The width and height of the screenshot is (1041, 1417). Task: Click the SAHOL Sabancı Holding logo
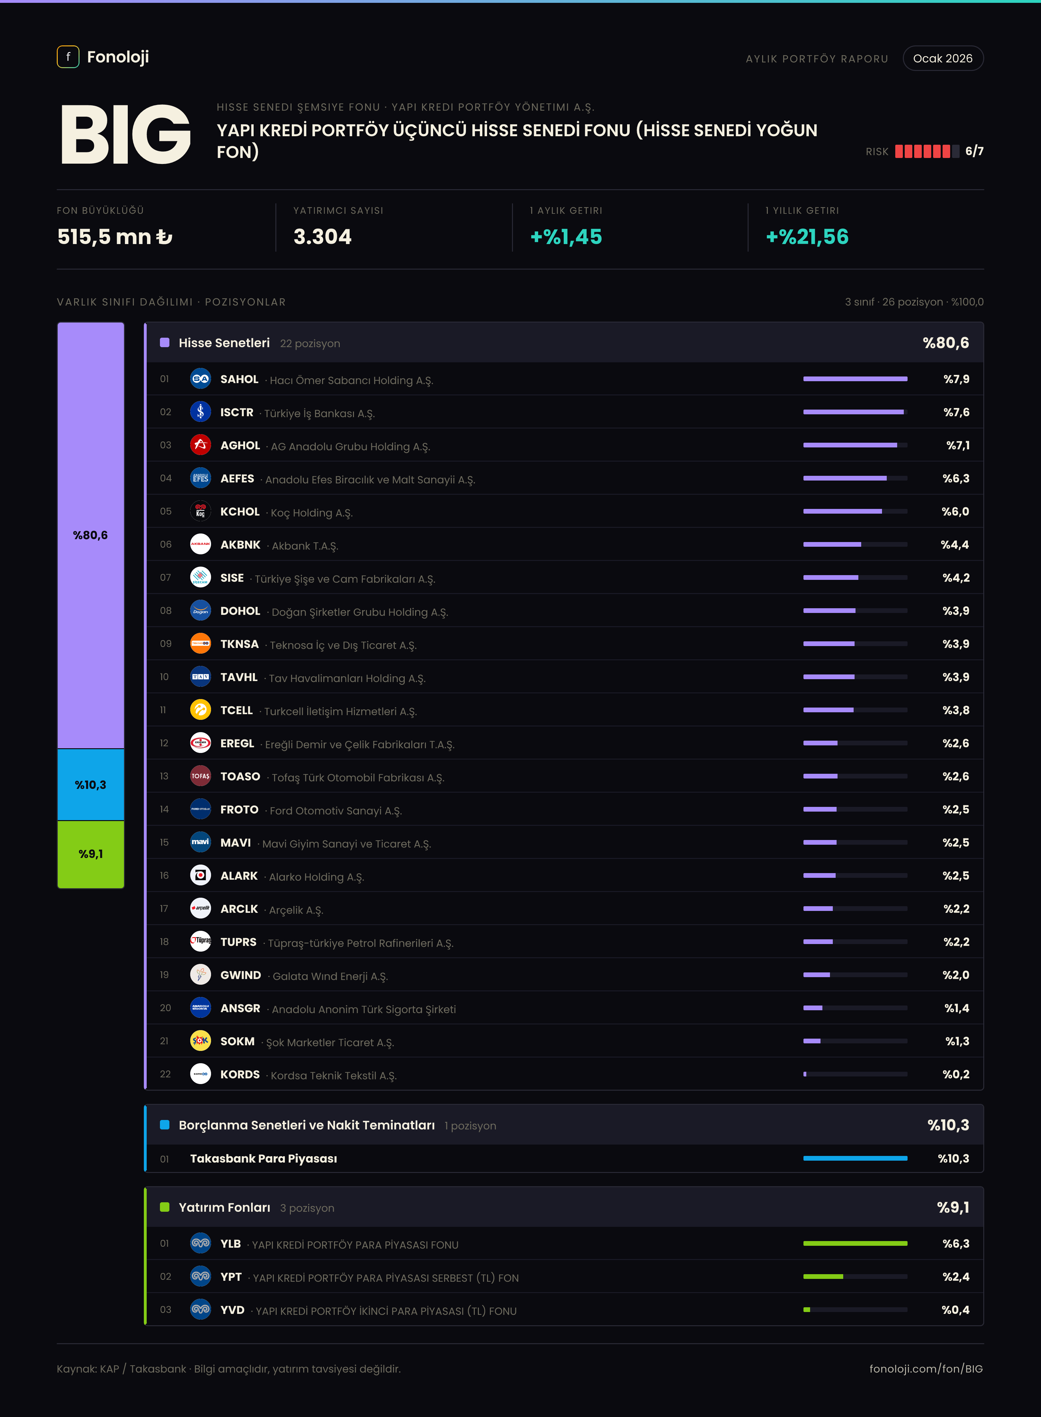click(200, 378)
